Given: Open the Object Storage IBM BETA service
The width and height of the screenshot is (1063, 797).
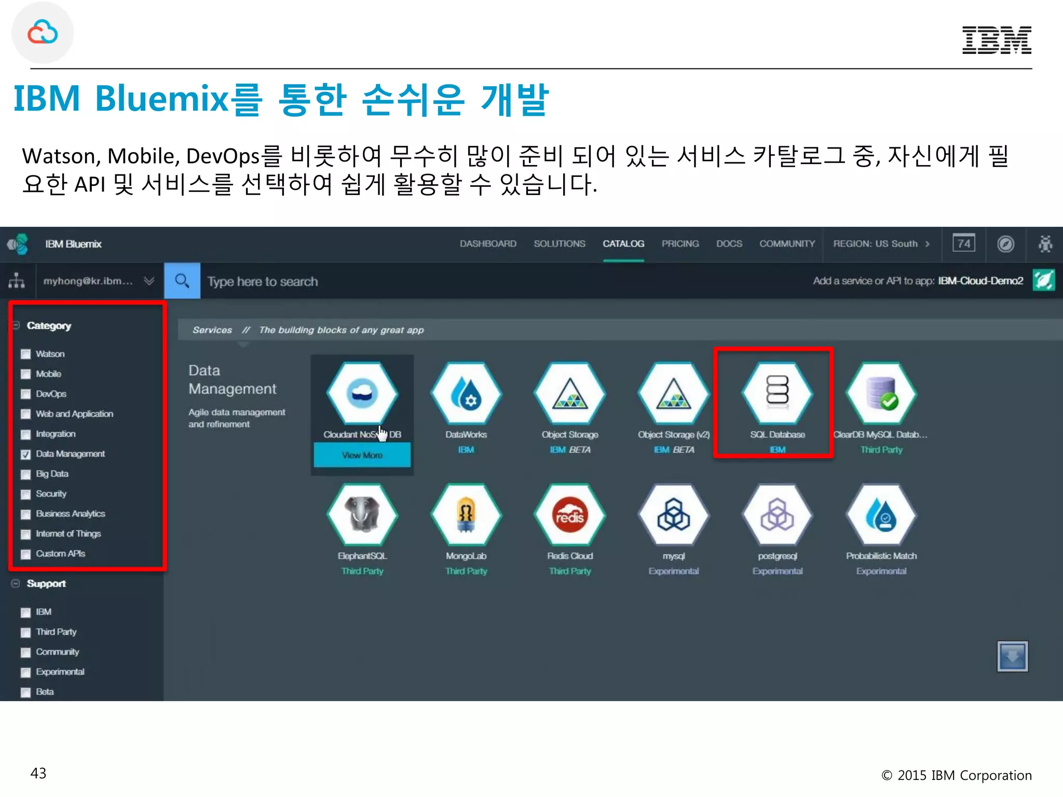Looking at the screenshot, I should 570,393.
